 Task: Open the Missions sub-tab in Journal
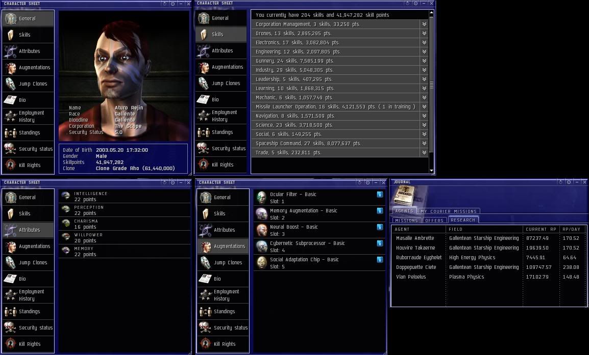(406, 221)
